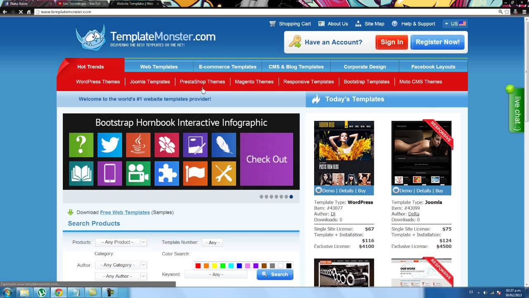Click heart icon on Joomla template #43099
529x298 pixels.
pyautogui.click(x=396, y=190)
